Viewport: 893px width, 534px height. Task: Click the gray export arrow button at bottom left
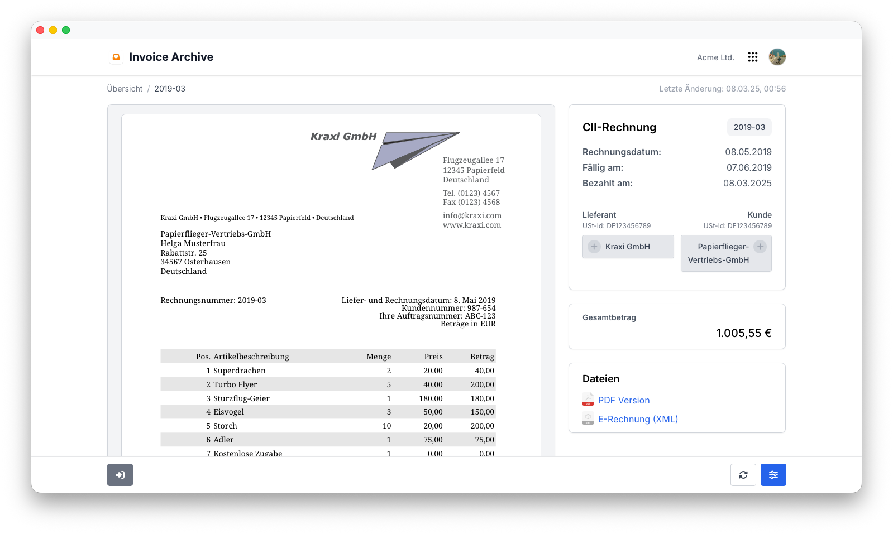point(120,475)
